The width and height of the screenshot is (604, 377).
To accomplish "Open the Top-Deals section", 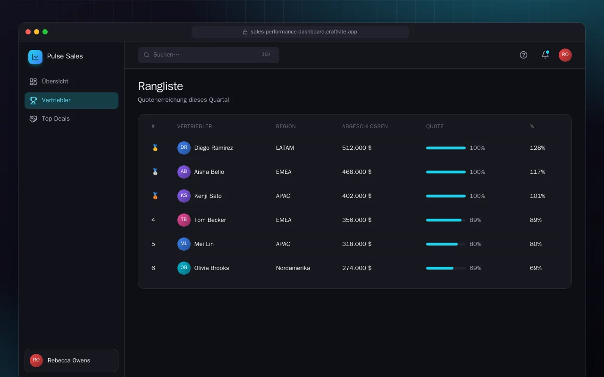I will 71,119.
